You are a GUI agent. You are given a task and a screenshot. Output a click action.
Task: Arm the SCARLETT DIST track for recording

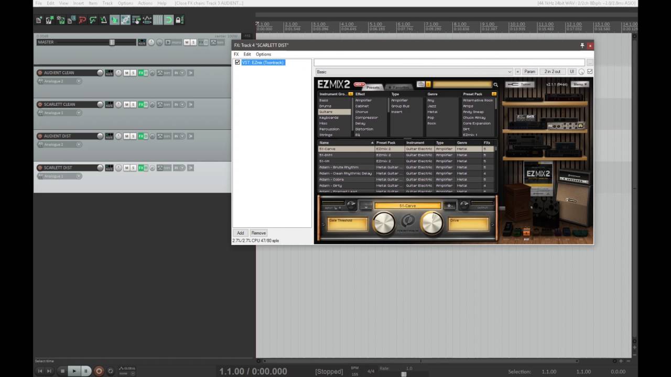[x=40, y=168]
